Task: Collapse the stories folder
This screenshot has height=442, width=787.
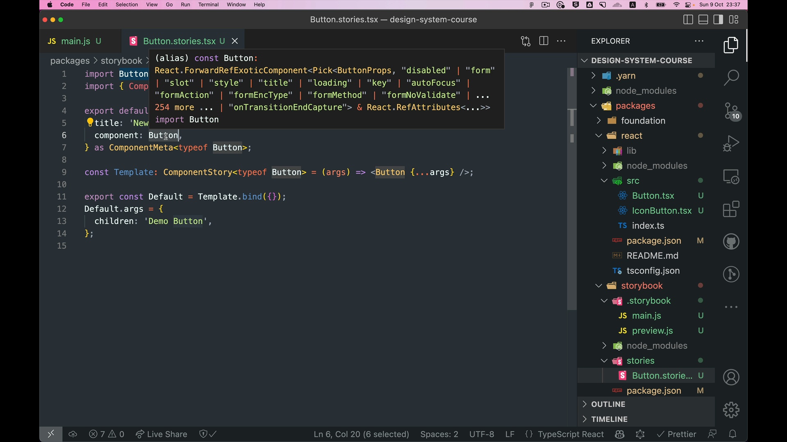Action: pos(640,361)
